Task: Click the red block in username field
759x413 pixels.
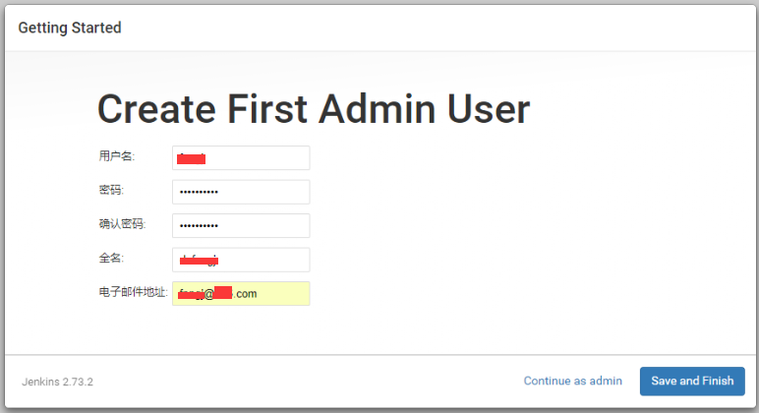Action: [x=191, y=159]
